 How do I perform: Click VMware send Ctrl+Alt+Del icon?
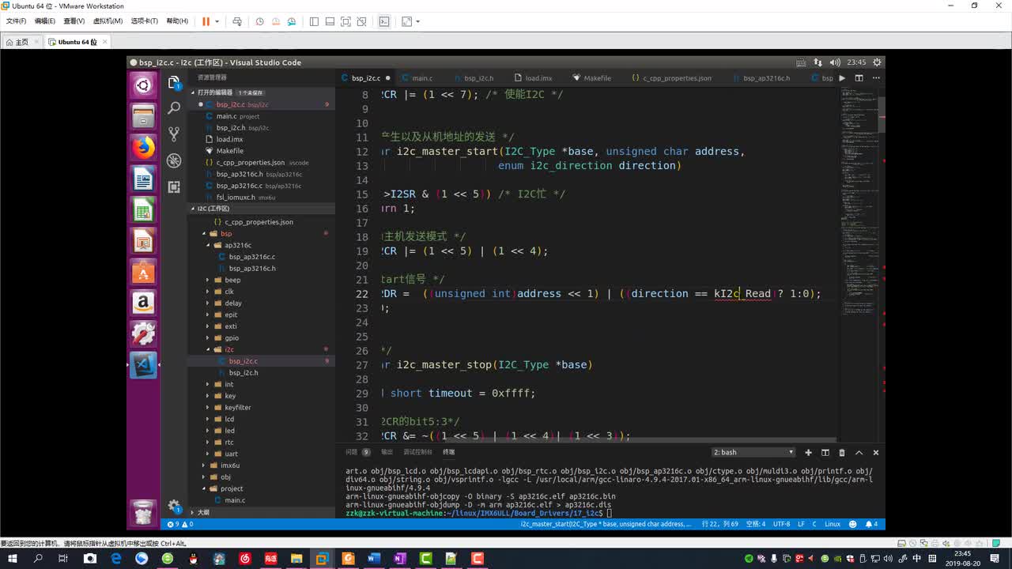click(238, 21)
